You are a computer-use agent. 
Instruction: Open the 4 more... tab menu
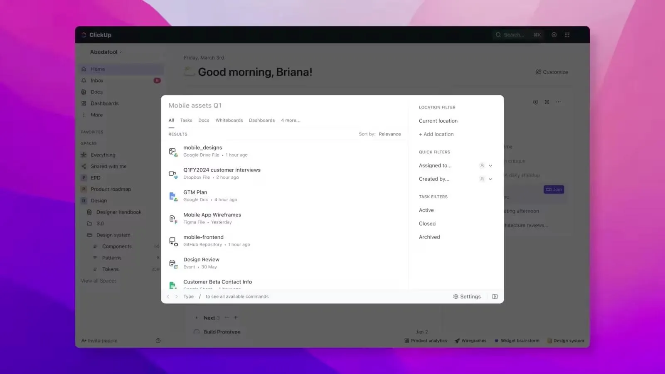tap(291, 120)
